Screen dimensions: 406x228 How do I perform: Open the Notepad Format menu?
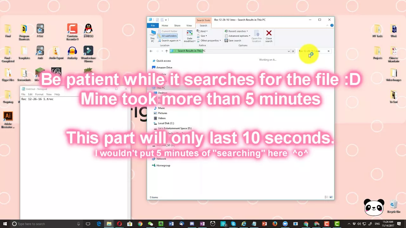pos(39,94)
